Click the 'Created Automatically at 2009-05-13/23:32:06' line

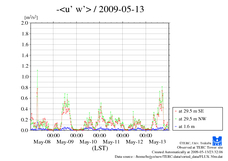point(187,152)
